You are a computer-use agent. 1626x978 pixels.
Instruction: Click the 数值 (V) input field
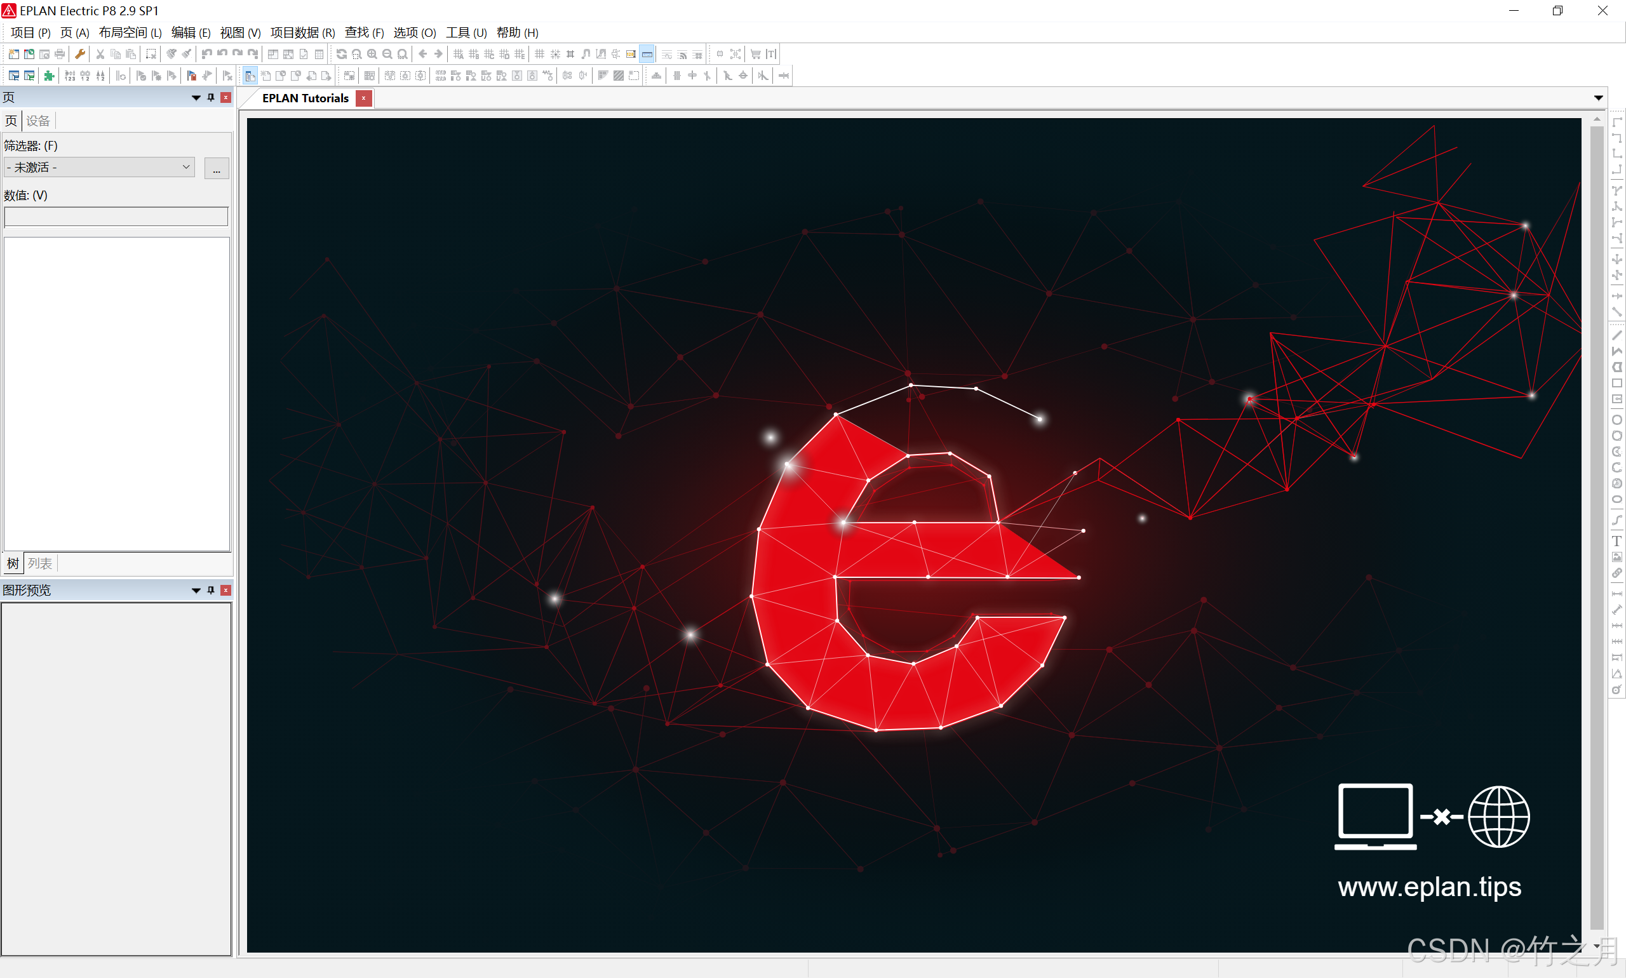[x=116, y=216]
